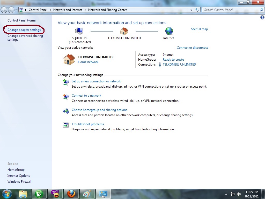265x199 pixels.
Task: Click the bold TELKOMSEL UNLIMITED network name
Action: [95, 57]
